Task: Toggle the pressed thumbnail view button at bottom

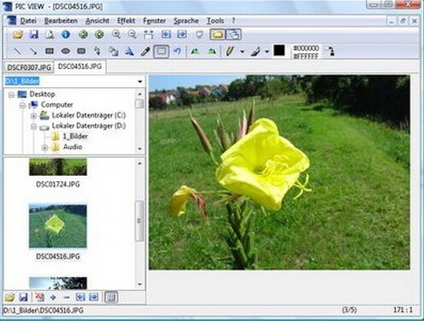Action: (x=111, y=297)
